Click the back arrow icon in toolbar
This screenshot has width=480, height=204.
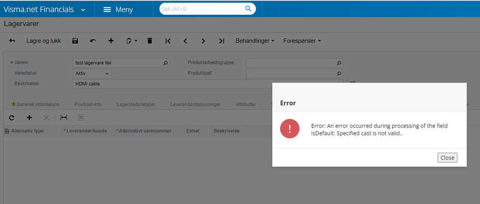[x=12, y=41]
